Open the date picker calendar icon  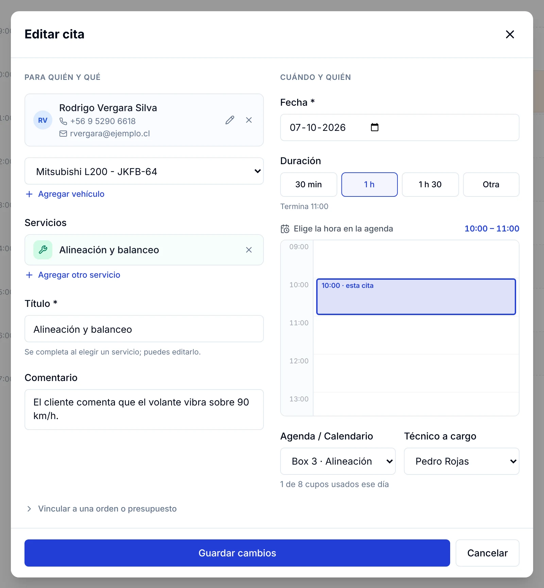[375, 127]
